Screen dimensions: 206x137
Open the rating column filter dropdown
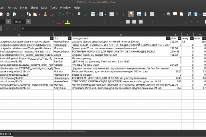pos(192,38)
